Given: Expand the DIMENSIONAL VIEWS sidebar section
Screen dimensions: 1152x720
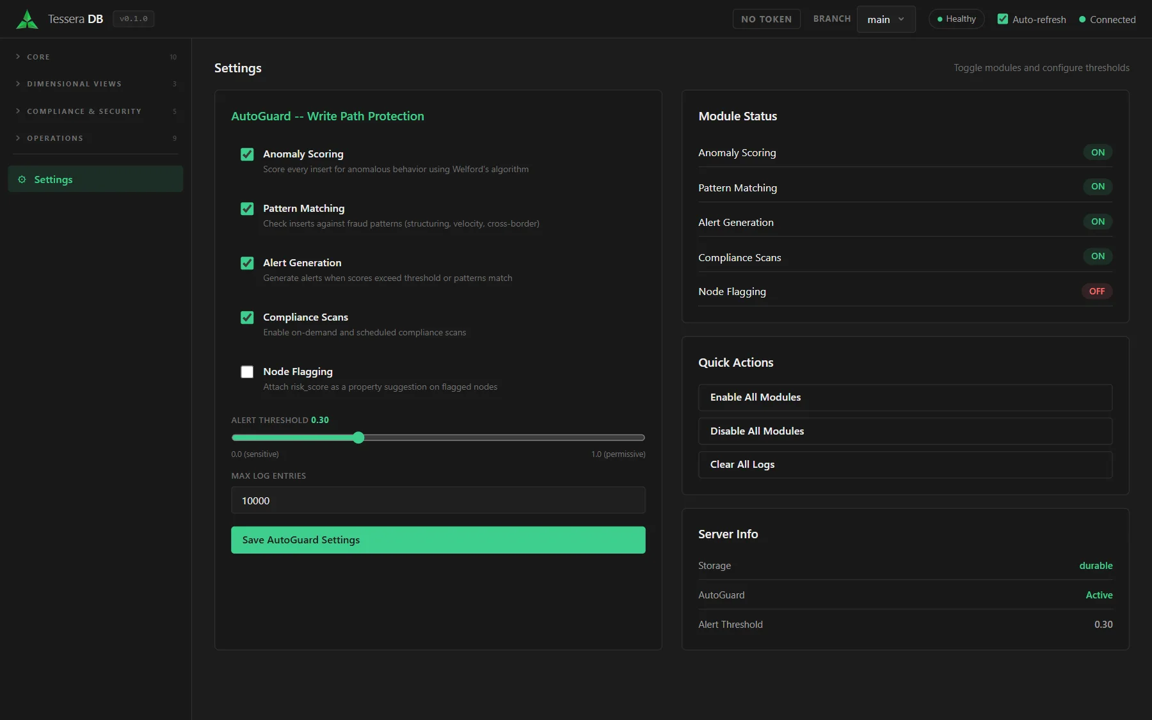Looking at the screenshot, I should (96, 84).
